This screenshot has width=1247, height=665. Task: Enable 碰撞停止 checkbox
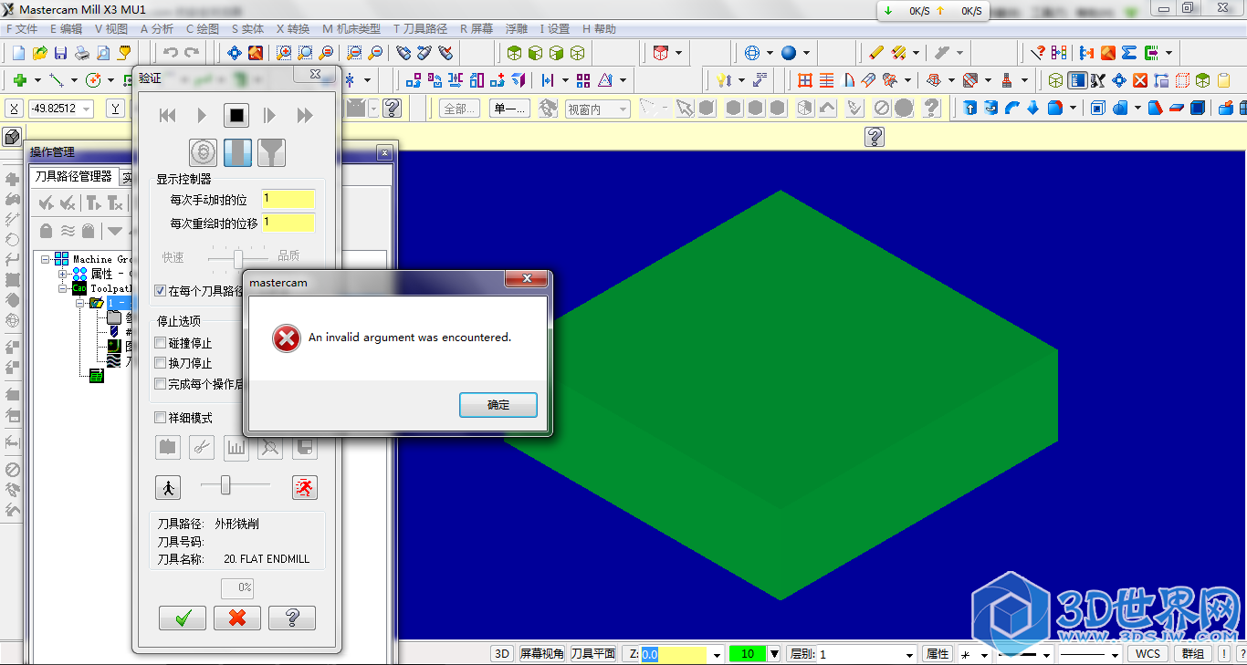(161, 343)
